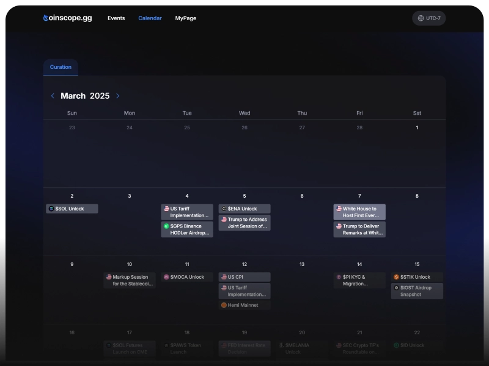Select date 8 in the calendar
Viewport: 489px width, 366px height.
417,196
